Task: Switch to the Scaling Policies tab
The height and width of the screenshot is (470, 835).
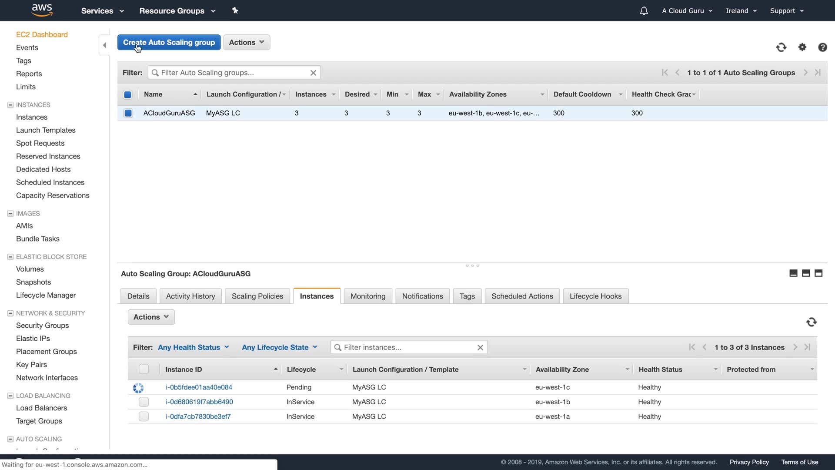Action: (x=257, y=296)
